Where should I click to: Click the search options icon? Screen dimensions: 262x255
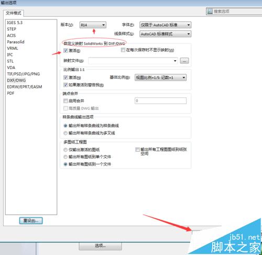210,12
